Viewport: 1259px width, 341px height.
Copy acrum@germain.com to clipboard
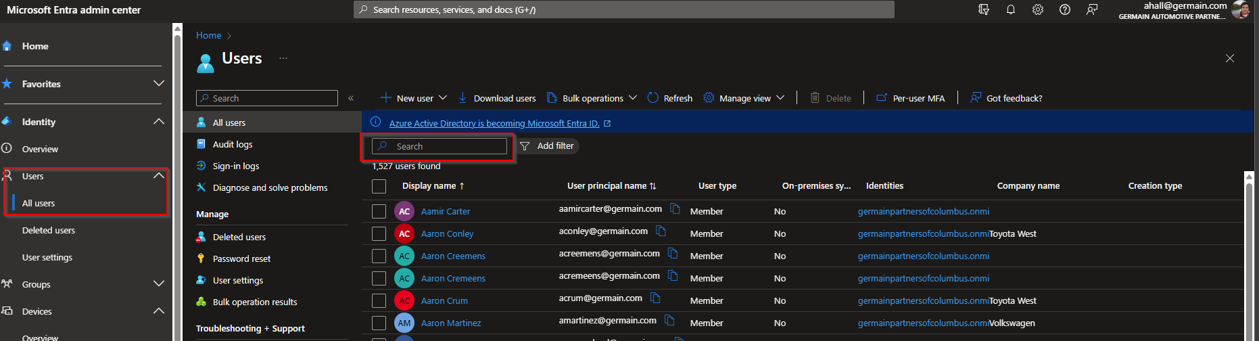pos(655,298)
